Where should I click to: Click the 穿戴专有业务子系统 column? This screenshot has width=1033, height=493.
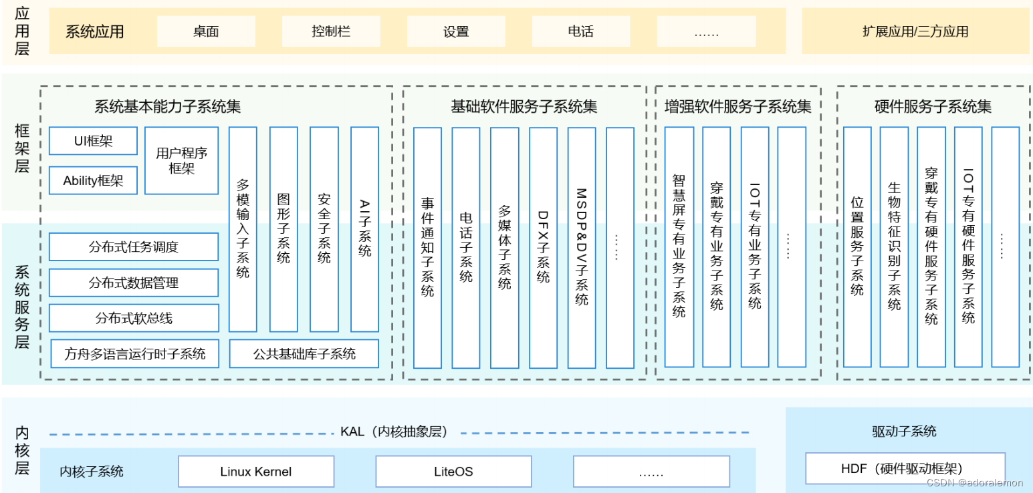717,246
